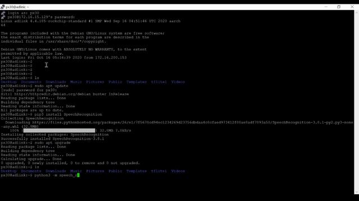Close the px30@adlink PuTTY session
Screen dimensions: 359x201
point(352,7)
